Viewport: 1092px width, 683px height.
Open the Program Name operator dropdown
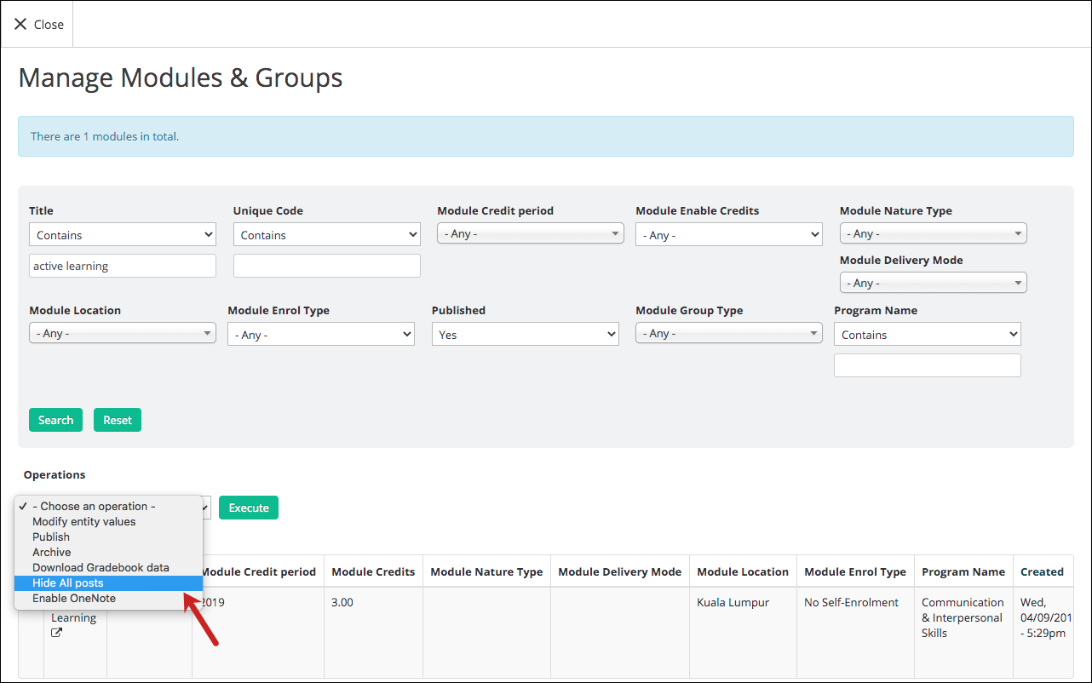pos(928,335)
